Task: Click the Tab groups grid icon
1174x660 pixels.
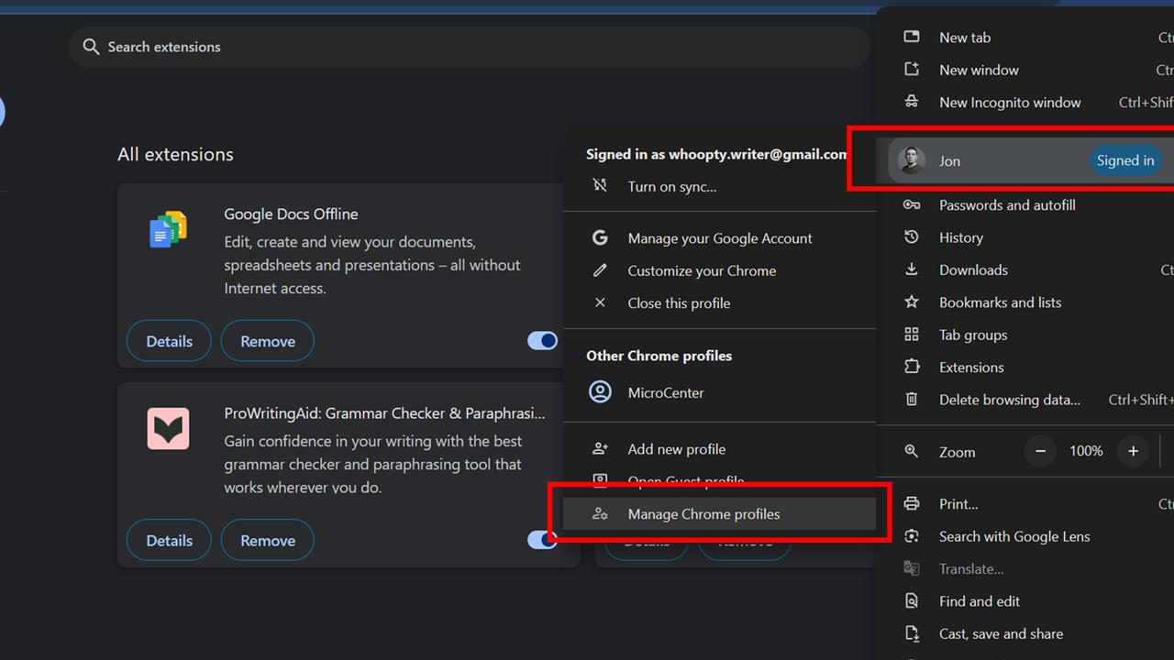Action: point(912,335)
